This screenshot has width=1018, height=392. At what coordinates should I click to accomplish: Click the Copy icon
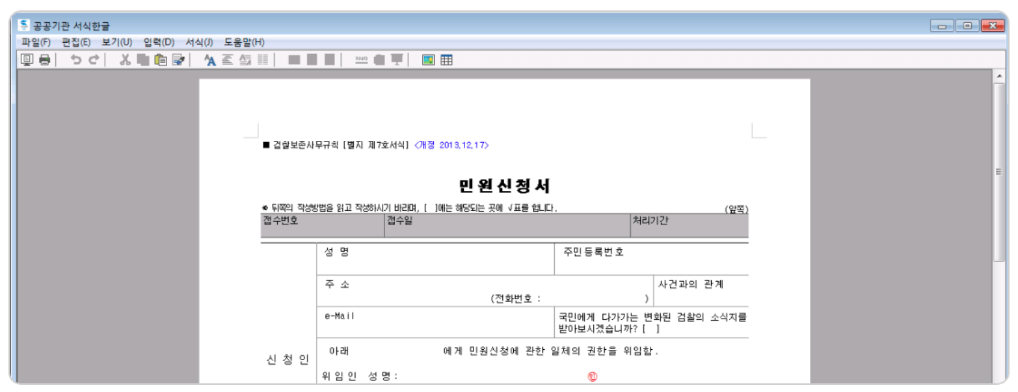(143, 60)
